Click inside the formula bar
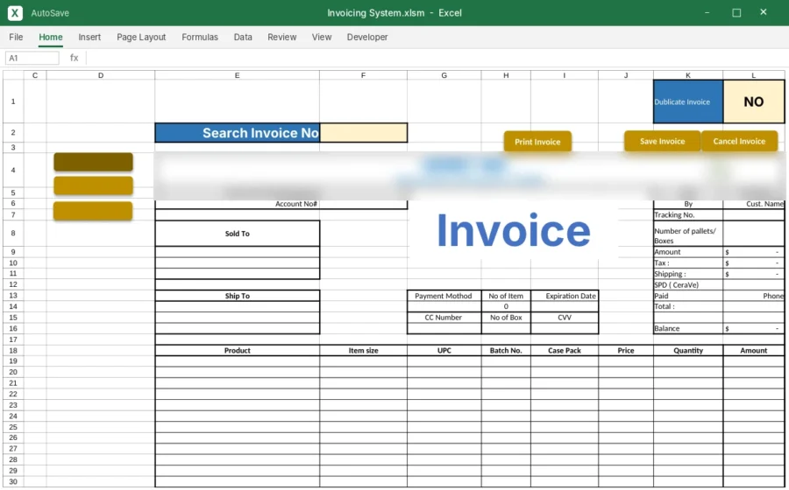789x490 pixels. point(437,59)
